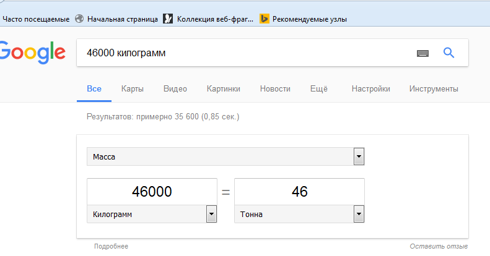The image size is (490, 256).
Task: Open the Килограмм unit dropdown
Action: (211, 215)
